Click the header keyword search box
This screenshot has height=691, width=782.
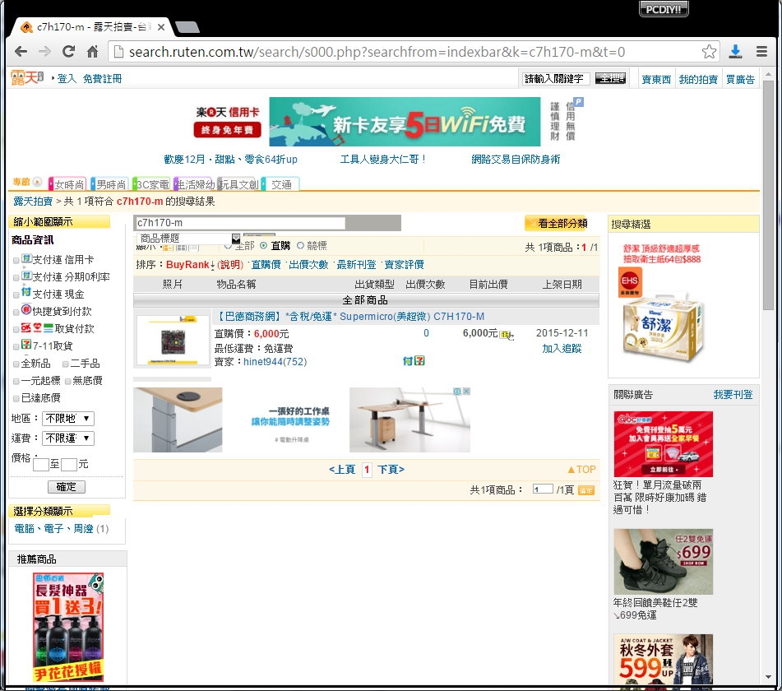click(x=556, y=79)
